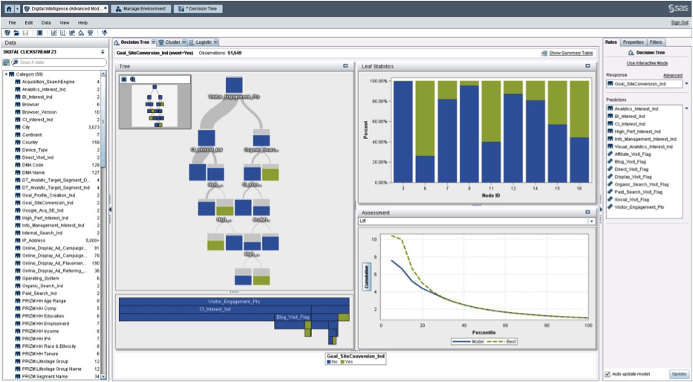Screen dimensions: 693x382
Task: Click Show Summary Table link
Action: (571, 53)
